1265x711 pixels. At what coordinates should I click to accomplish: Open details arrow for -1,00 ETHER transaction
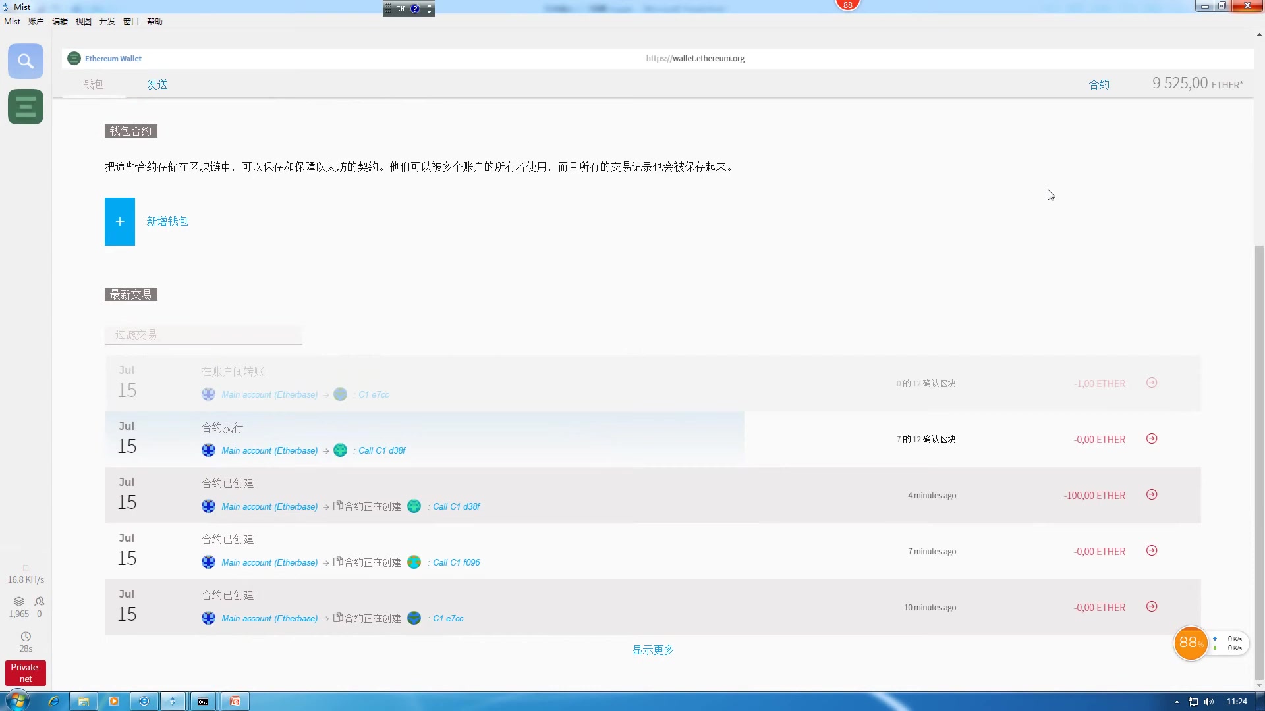(1152, 382)
